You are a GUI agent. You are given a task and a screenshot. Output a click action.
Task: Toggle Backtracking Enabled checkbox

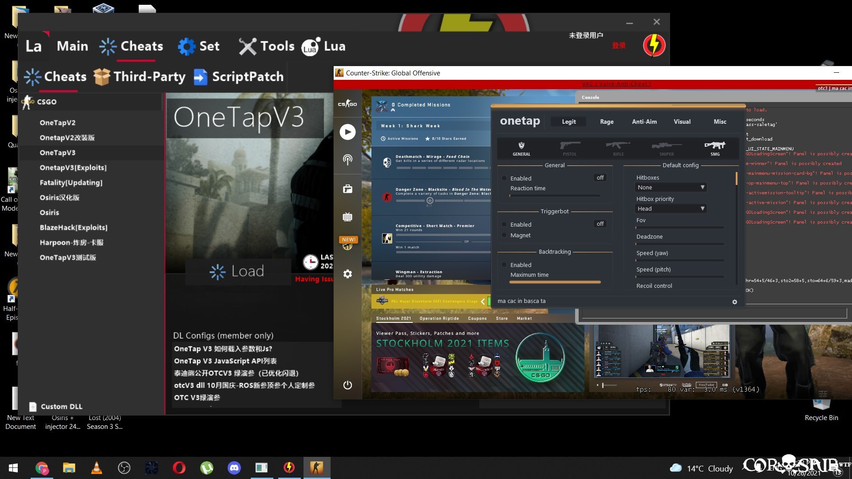tap(504, 265)
